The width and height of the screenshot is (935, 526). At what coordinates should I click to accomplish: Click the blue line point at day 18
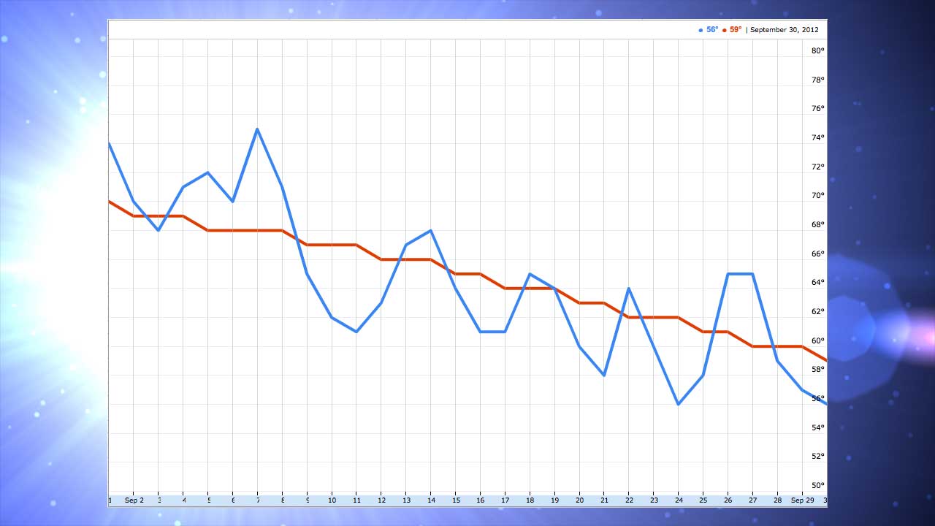coord(530,274)
